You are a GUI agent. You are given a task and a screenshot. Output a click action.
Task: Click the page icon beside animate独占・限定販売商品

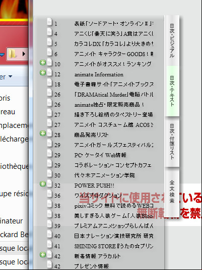pyautogui.click(x=49, y=103)
